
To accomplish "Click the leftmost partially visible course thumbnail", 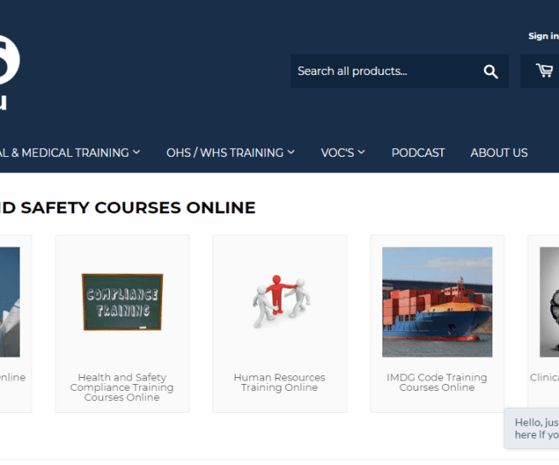I will tap(9, 302).
